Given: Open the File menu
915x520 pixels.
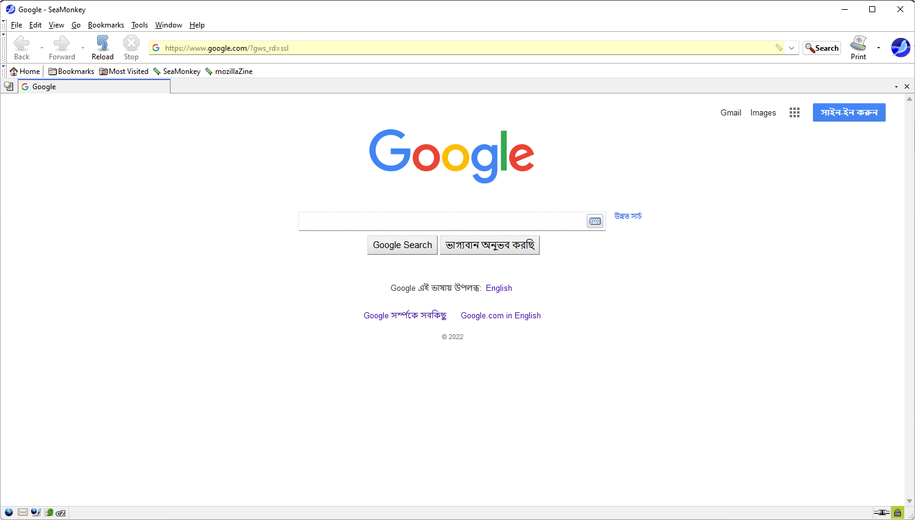Looking at the screenshot, I should click(x=17, y=25).
